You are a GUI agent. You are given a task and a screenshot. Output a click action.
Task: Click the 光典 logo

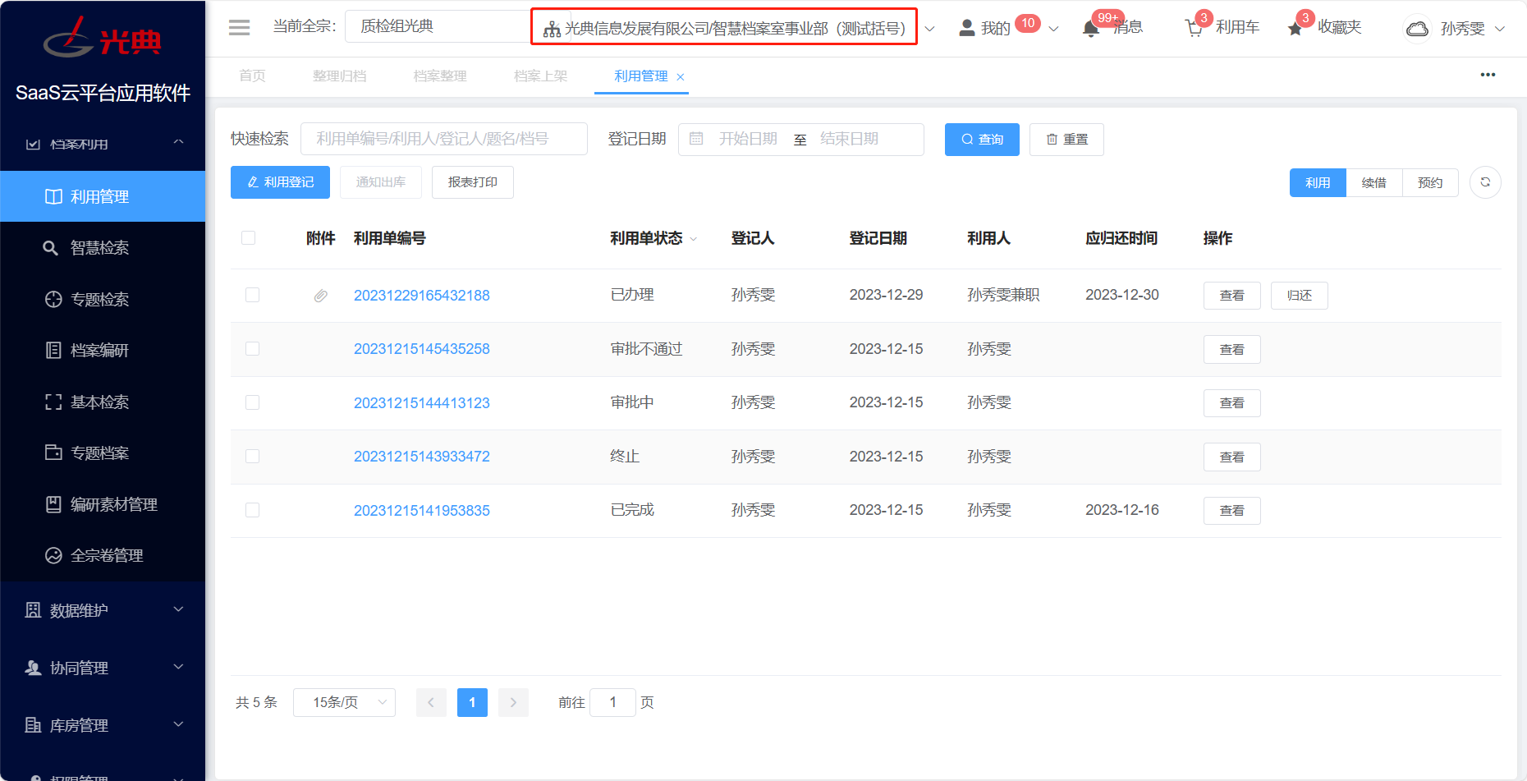point(103,39)
